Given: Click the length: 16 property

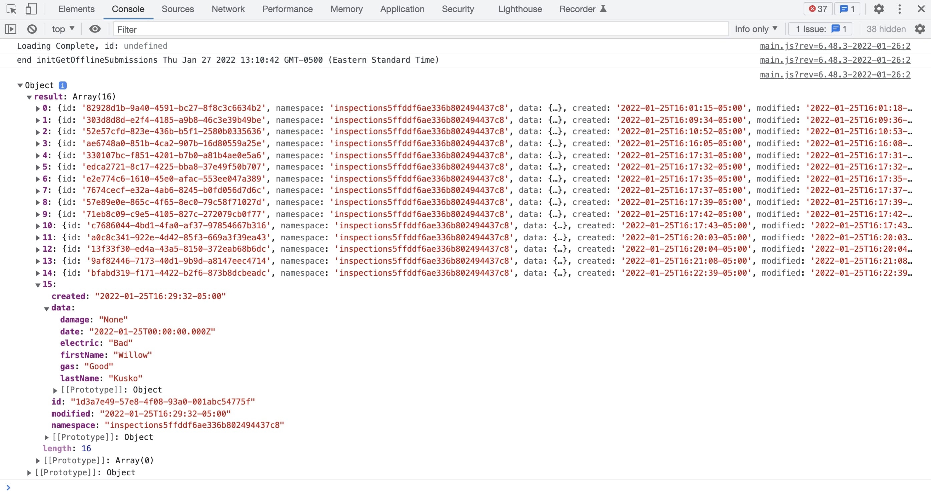Looking at the screenshot, I should coord(67,449).
